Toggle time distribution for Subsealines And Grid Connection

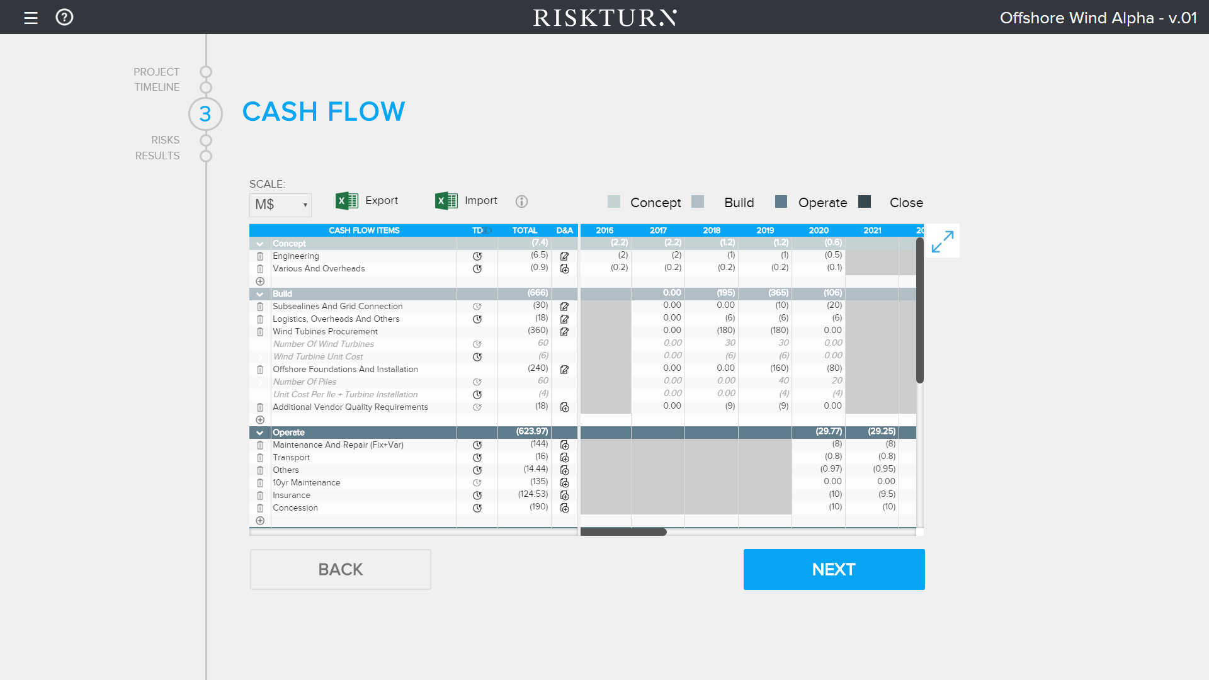tap(477, 307)
